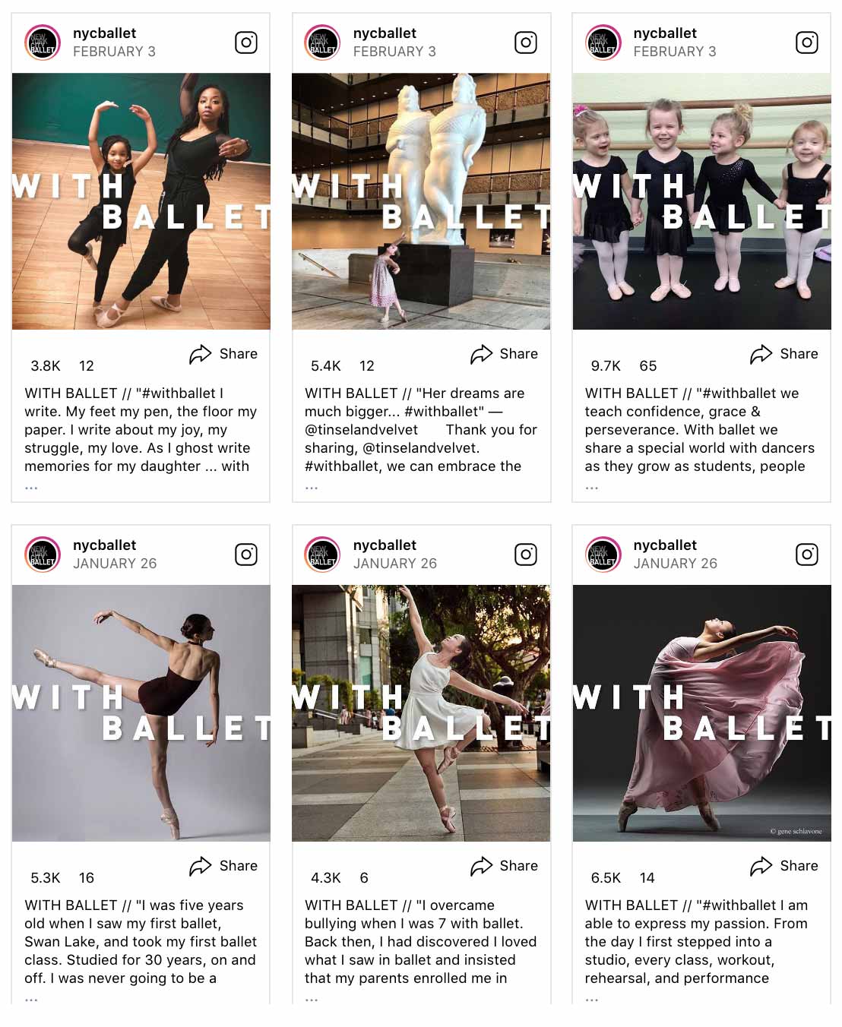Expand caption ellipsis under the confidence, grace post
Image resolution: width=842 pixels, height=1027 pixels.
(x=592, y=488)
